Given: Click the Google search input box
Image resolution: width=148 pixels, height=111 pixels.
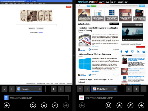Looking at the screenshot, I should point(36,25).
